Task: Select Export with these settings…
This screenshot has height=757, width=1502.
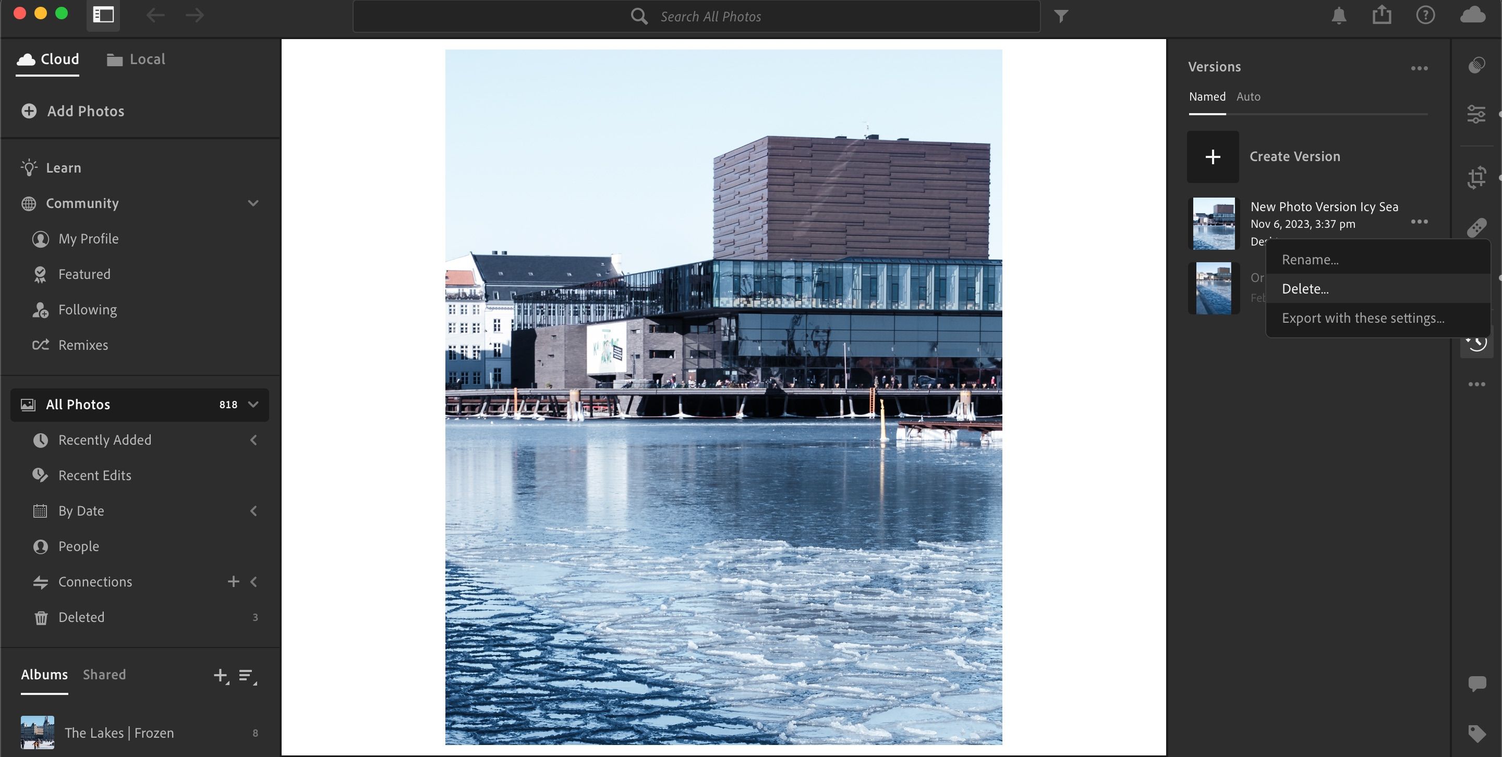Action: (x=1364, y=318)
